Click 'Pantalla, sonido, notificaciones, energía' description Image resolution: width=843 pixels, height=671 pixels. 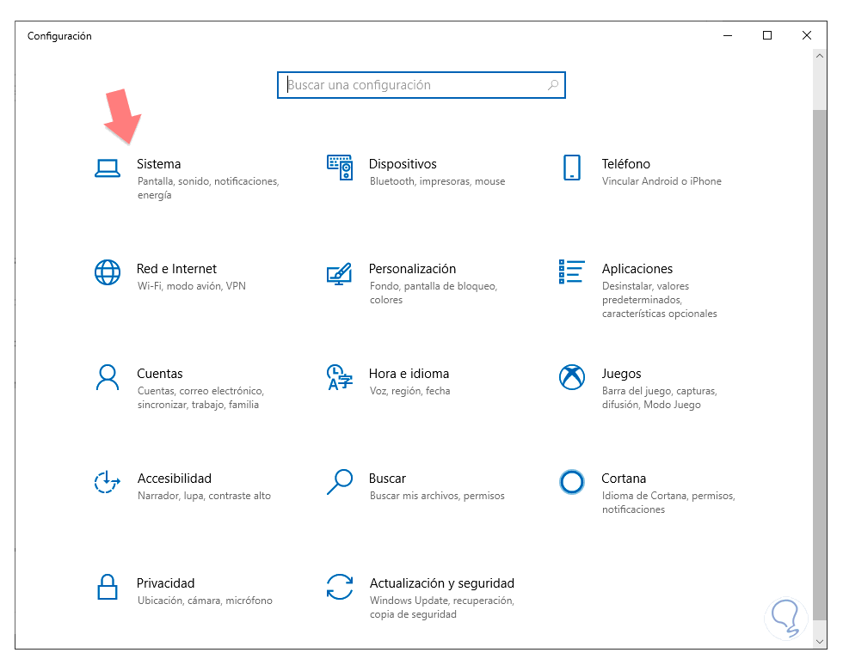(x=208, y=188)
